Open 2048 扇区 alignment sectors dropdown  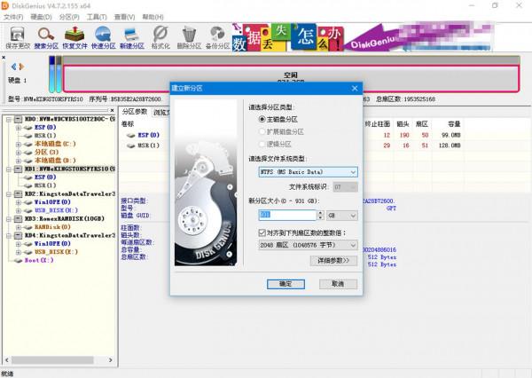[308, 245]
